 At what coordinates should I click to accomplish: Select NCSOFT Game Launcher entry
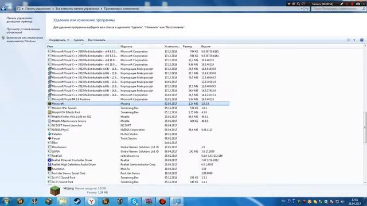pos(138,125)
